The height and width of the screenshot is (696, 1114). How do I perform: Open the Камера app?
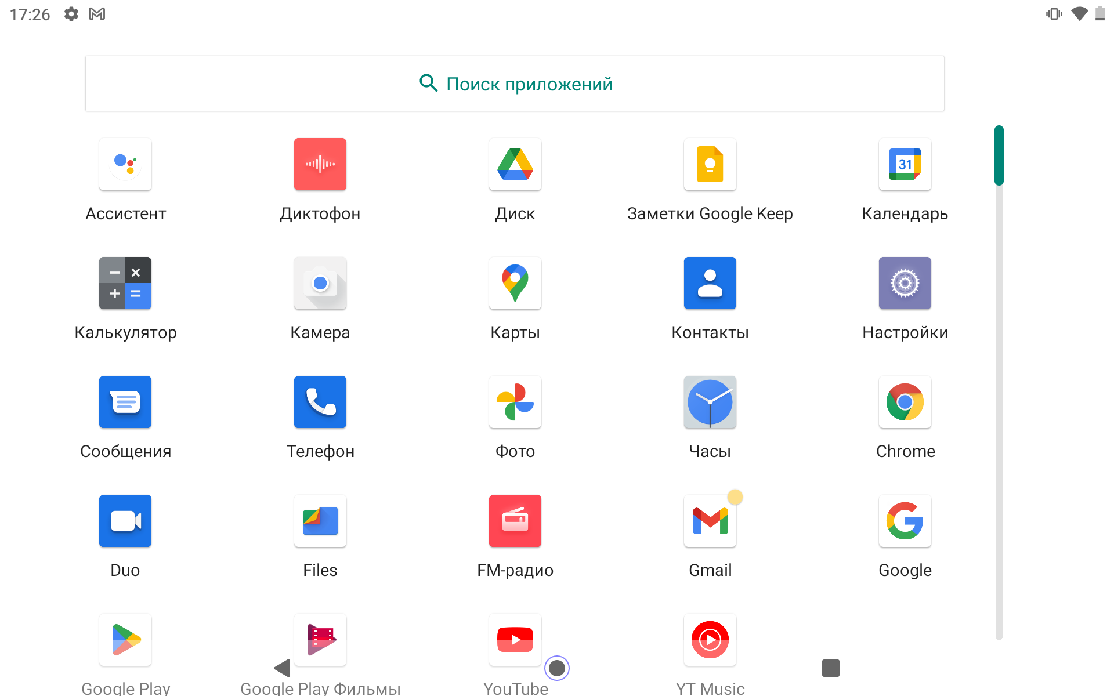[x=320, y=284]
